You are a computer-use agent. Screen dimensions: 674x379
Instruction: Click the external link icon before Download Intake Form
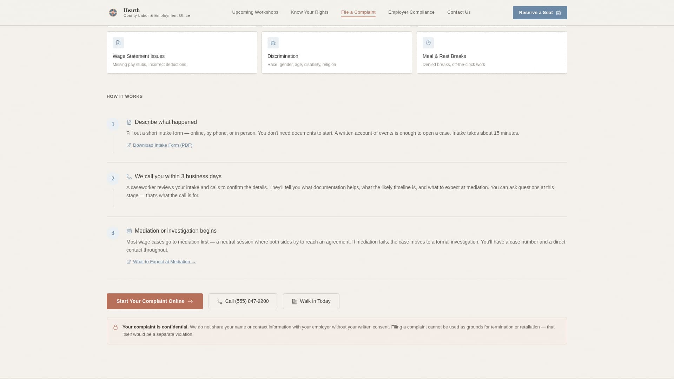128,145
